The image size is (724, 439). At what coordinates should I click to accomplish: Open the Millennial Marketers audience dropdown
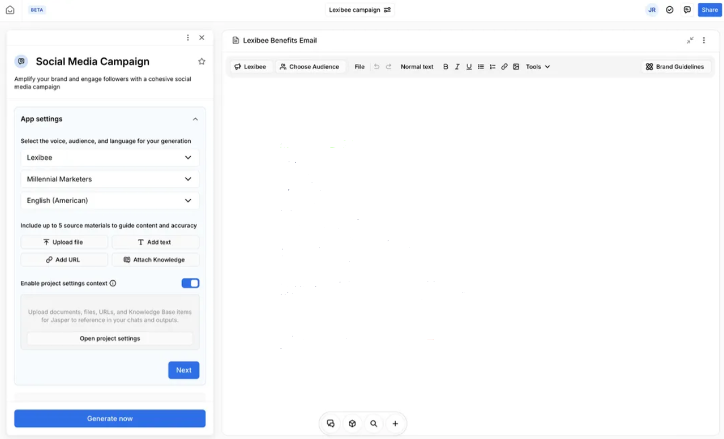coord(109,179)
